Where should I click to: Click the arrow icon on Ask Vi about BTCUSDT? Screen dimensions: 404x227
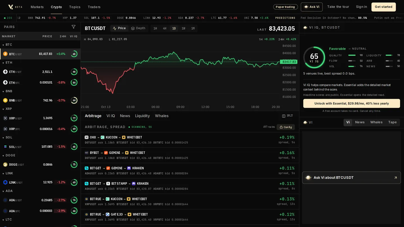(396, 178)
